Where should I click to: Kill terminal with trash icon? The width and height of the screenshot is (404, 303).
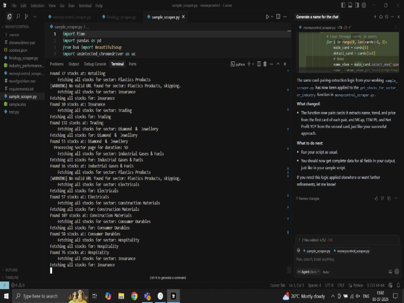click(x=265, y=64)
